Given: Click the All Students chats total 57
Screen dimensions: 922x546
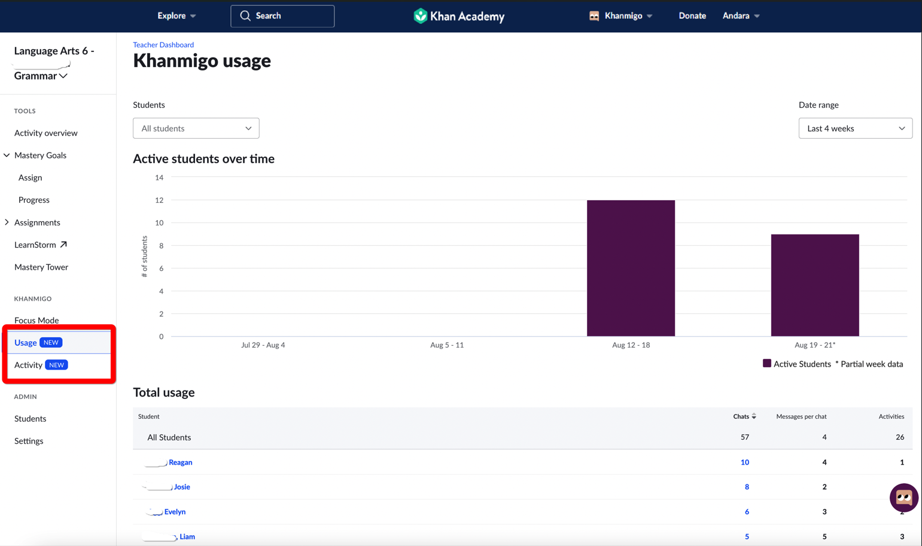Looking at the screenshot, I should [x=745, y=437].
